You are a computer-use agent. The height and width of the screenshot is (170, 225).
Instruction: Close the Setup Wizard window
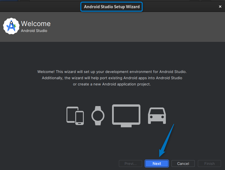click(x=220, y=7)
